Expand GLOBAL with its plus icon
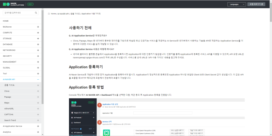The width and height of the screenshot is (272, 136). click(x=38, y=68)
